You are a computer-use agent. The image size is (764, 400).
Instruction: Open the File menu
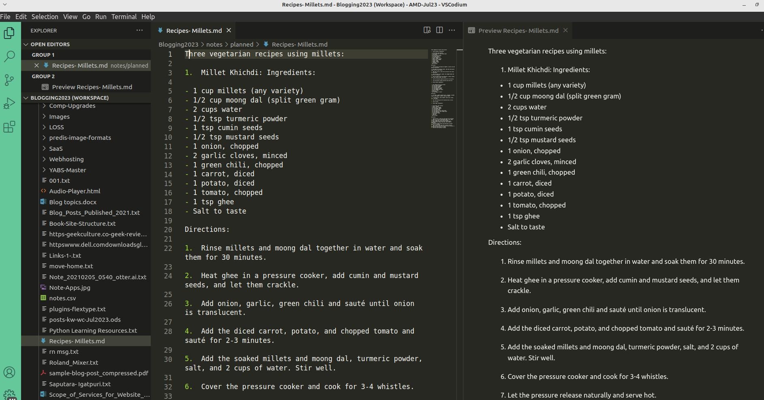pyautogui.click(x=5, y=17)
